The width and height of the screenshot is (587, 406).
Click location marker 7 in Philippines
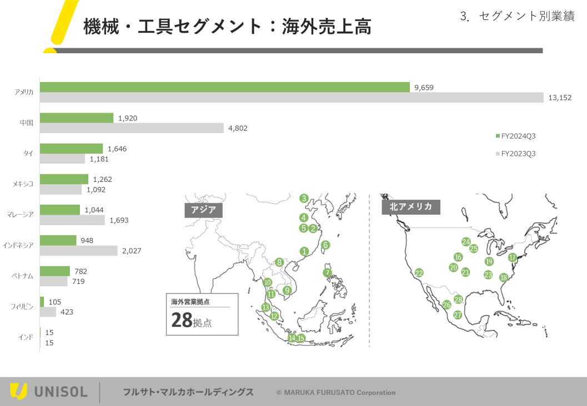pos(328,272)
